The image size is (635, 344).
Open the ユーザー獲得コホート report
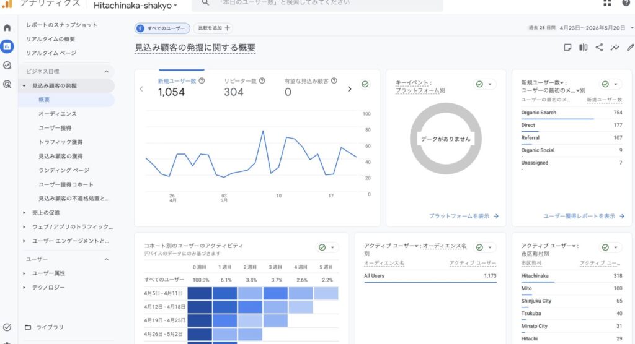[x=66, y=184]
